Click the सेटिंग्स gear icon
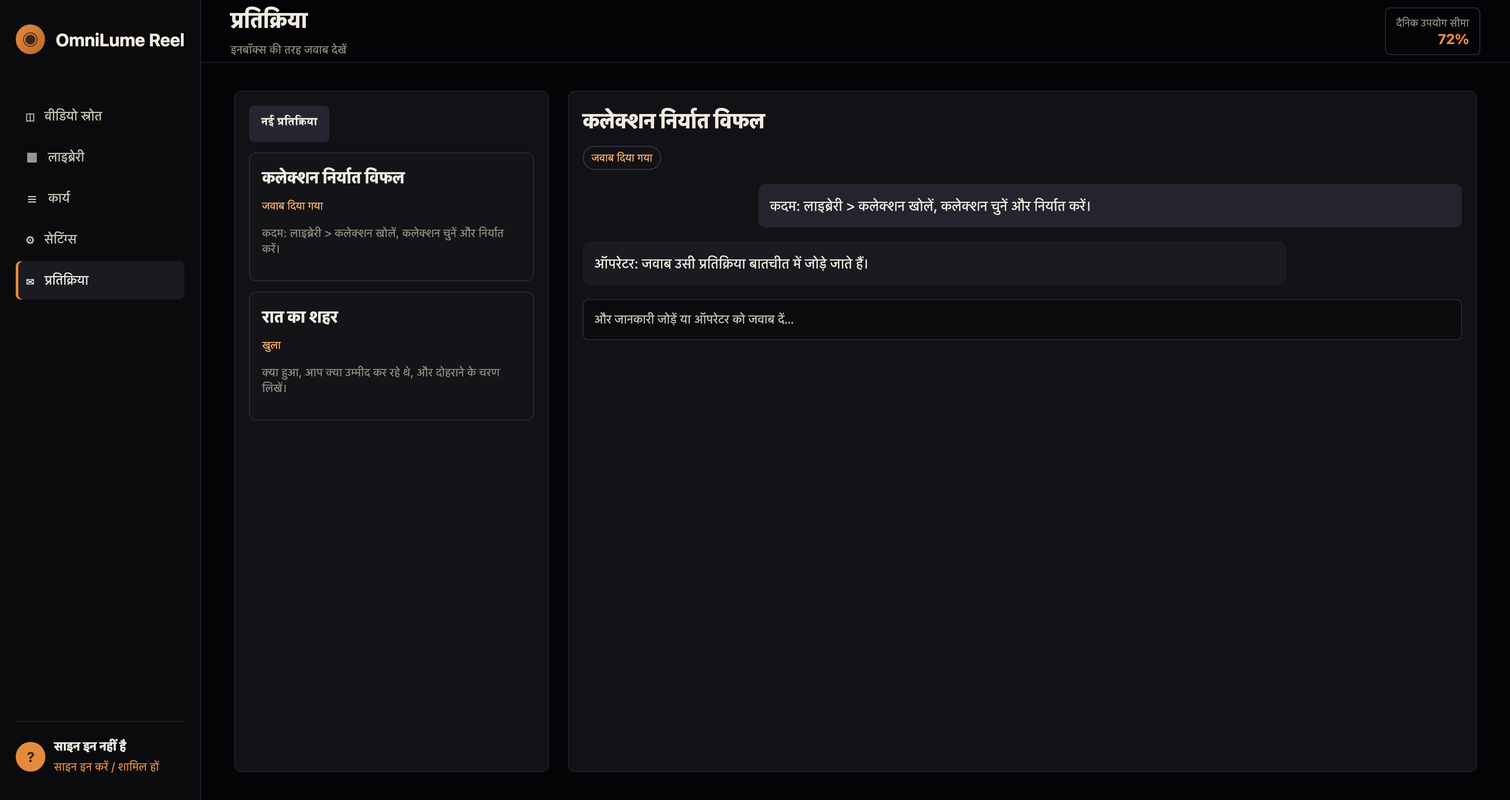Screen dimensions: 1510x800 (x=31, y=240)
